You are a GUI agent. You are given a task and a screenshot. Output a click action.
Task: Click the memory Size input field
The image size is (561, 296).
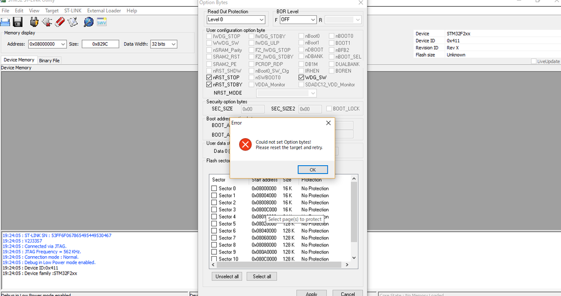coord(100,44)
